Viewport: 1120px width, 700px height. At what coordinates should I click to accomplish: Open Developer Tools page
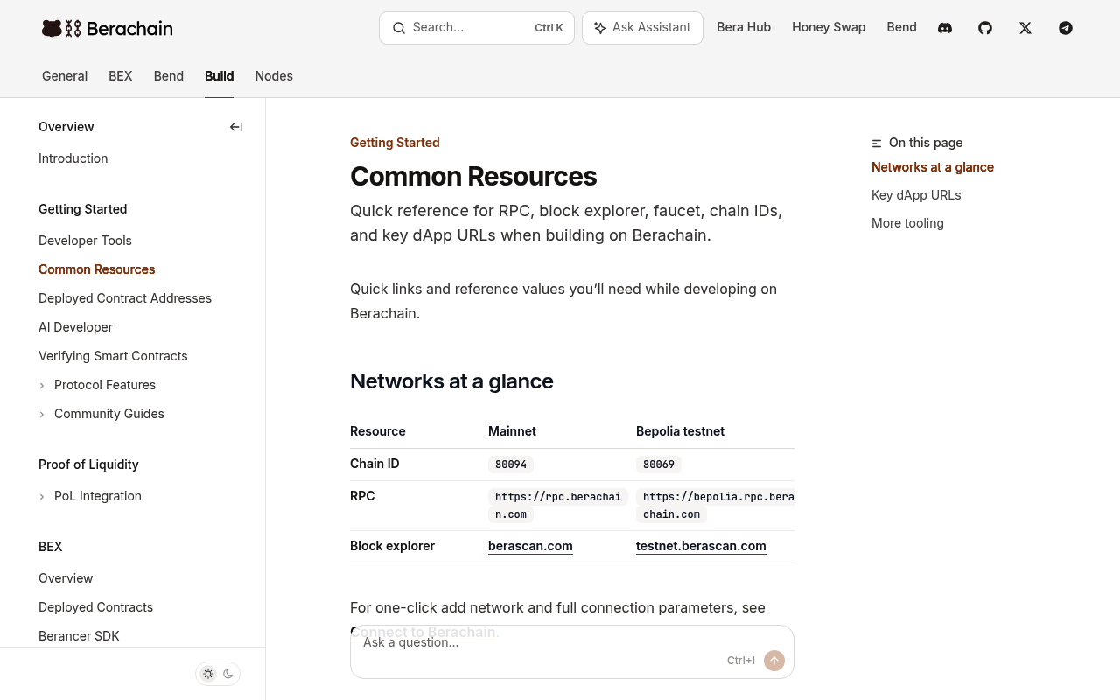click(85, 241)
